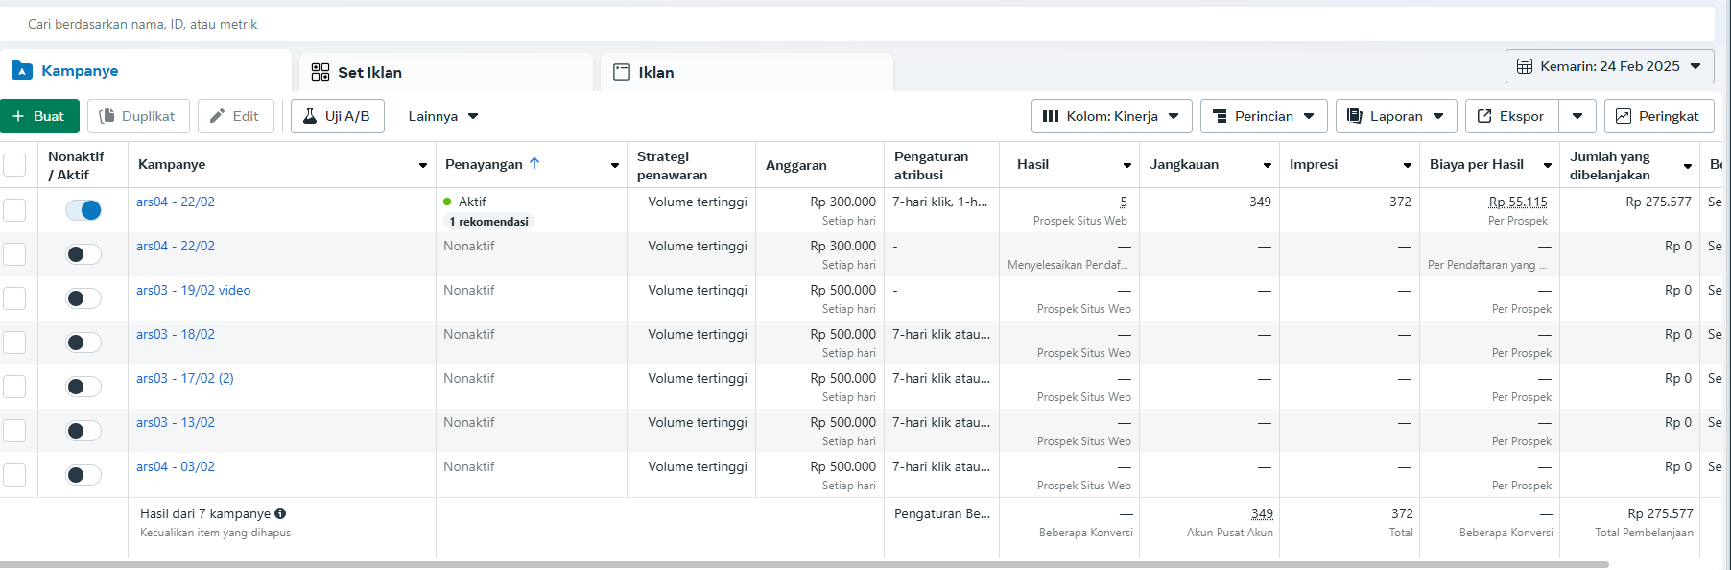This screenshot has height=570, width=1731.
Task: Click the green Buat button
Action: (39, 116)
